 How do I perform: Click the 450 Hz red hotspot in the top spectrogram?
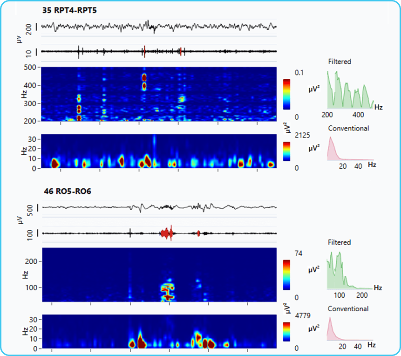(x=144, y=77)
